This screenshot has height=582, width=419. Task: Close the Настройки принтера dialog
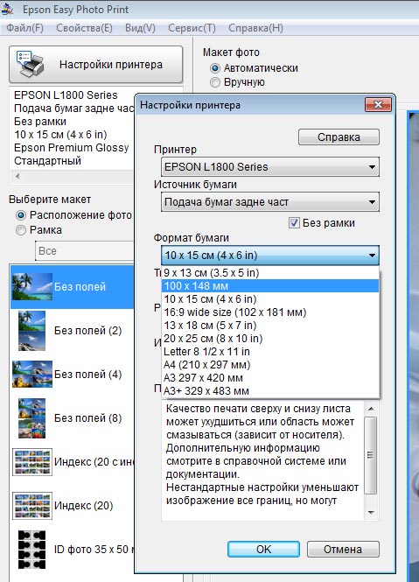378,105
